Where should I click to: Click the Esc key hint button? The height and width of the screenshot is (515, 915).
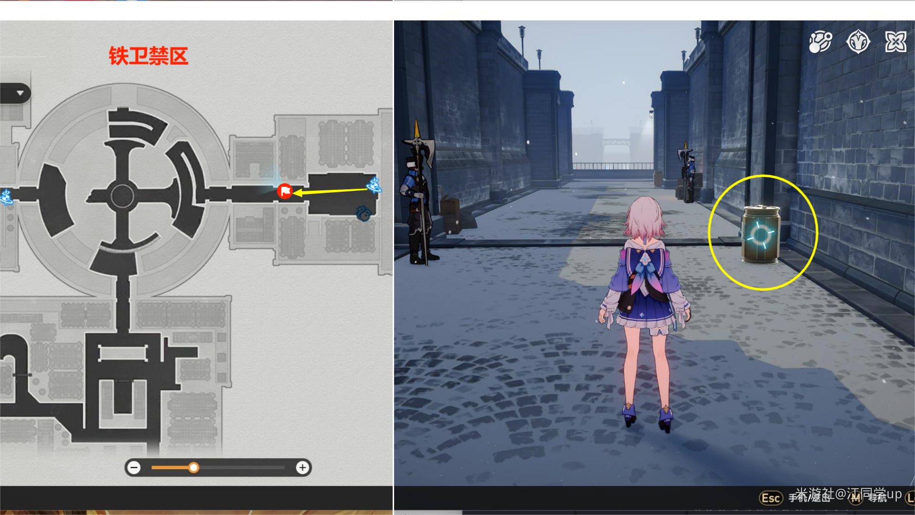[x=771, y=498]
